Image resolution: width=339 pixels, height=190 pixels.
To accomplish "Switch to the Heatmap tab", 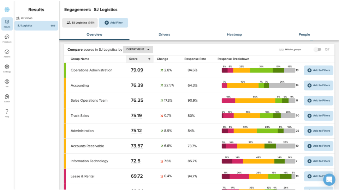I will click(x=234, y=34).
